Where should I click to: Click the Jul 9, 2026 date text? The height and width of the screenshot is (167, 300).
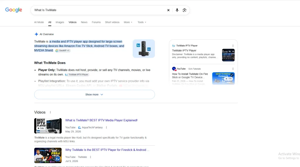coord(71,161)
